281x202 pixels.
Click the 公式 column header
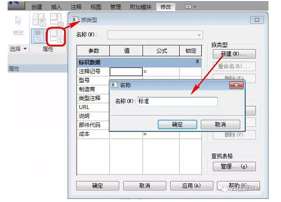pos(161,51)
